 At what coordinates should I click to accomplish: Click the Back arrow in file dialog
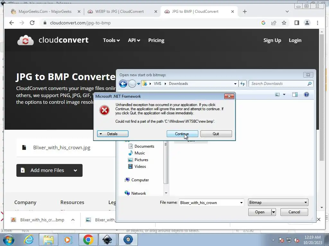[x=123, y=84]
